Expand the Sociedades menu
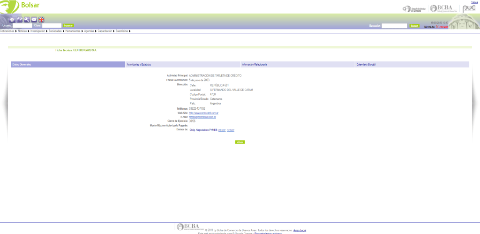Screen dimensions: 480x234 pos(56,31)
